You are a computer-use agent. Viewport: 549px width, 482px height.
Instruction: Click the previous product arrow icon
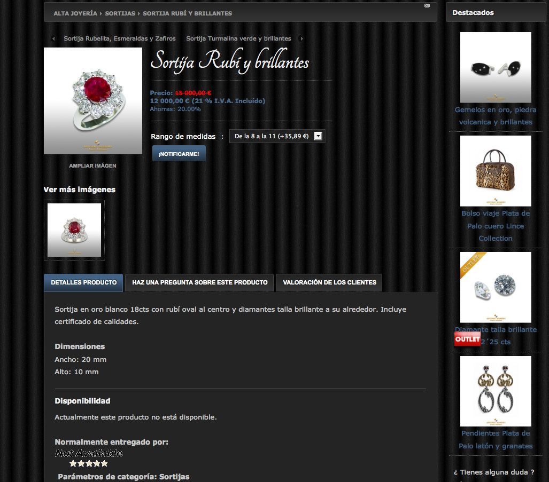point(53,39)
